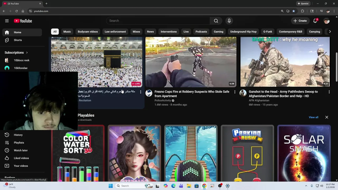This screenshot has width=338, height=190.
Task: Open Your videos in the sidebar
Action: tap(22, 166)
